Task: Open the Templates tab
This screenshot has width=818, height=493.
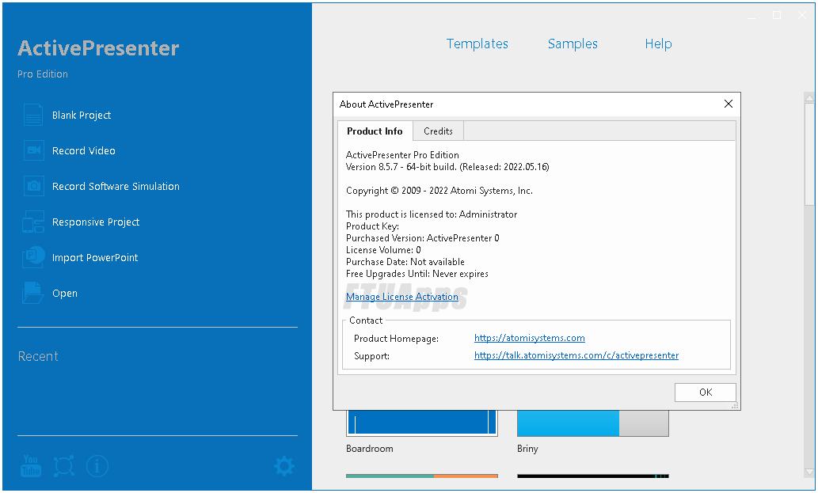Action: [477, 44]
